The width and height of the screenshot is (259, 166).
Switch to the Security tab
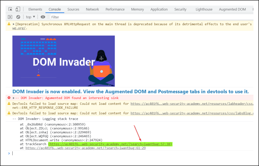180,9
